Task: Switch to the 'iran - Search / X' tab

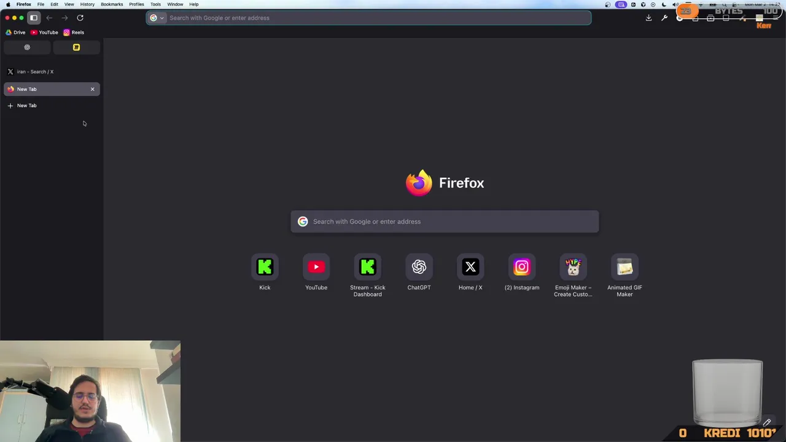Action: [x=52, y=72]
